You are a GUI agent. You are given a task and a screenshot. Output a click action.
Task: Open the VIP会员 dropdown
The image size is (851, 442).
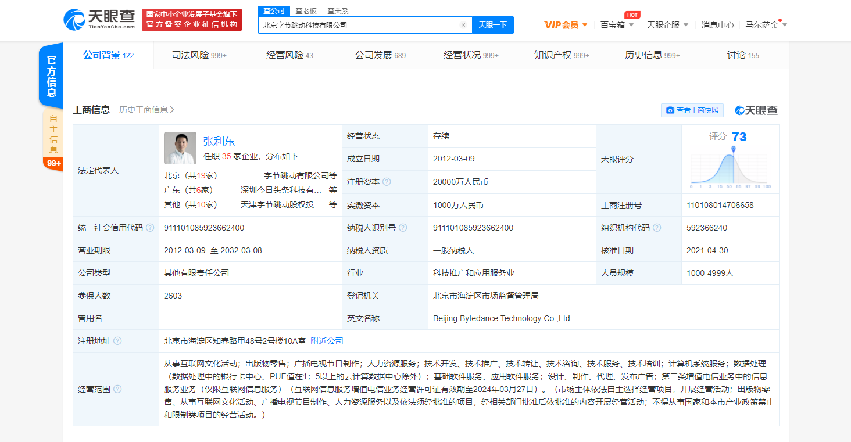click(566, 25)
